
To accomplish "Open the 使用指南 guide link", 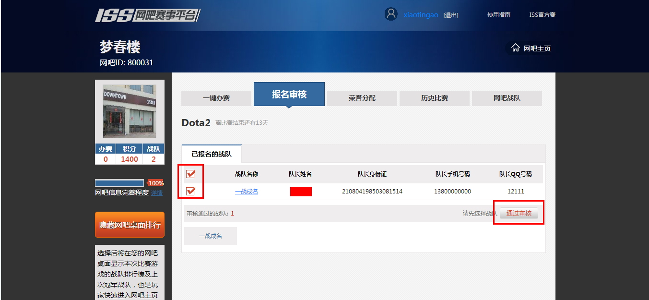I will pos(498,15).
